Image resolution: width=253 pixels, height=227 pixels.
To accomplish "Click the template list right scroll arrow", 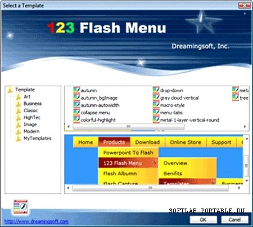I will pyautogui.click(x=245, y=127).
